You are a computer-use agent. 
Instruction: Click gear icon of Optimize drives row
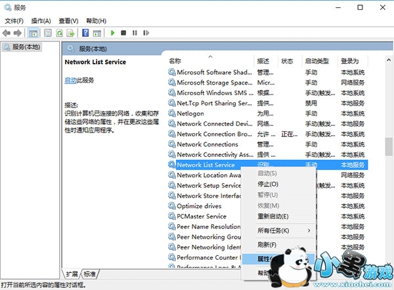[172, 206]
